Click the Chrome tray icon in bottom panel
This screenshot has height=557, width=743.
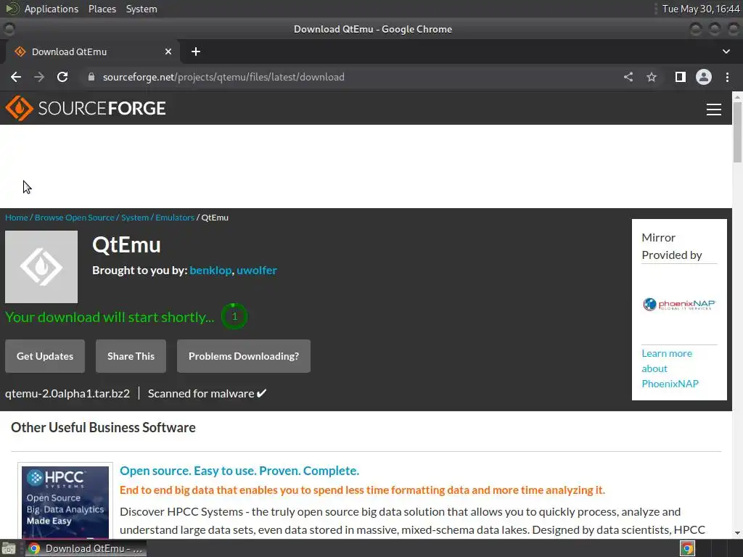687,548
